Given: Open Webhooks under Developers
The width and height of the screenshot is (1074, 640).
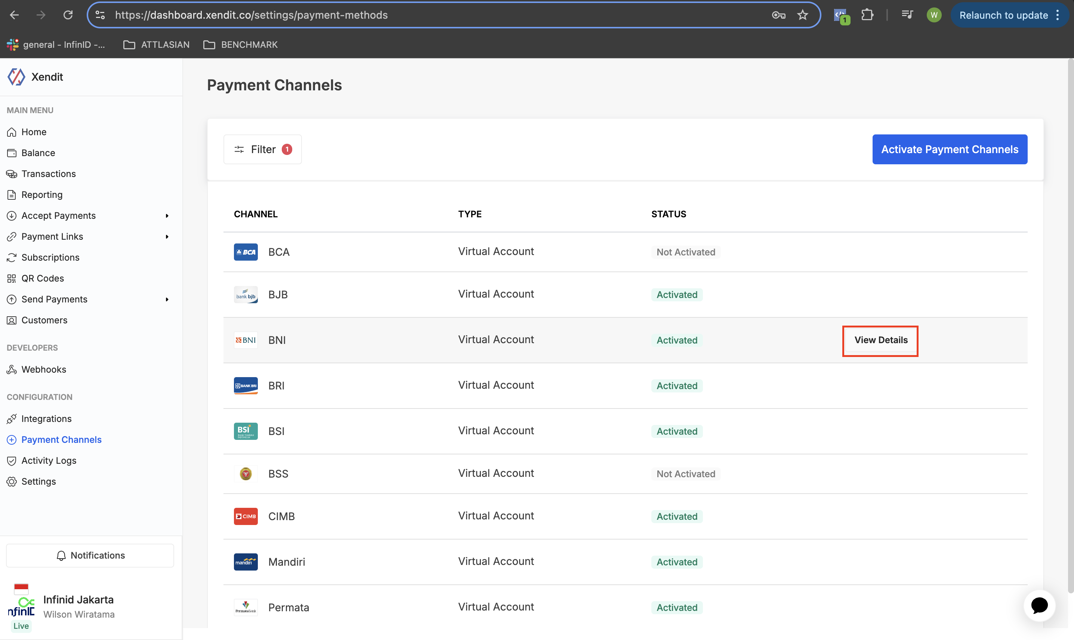Looking at the screenshot, I should click(x=44, y=369).
